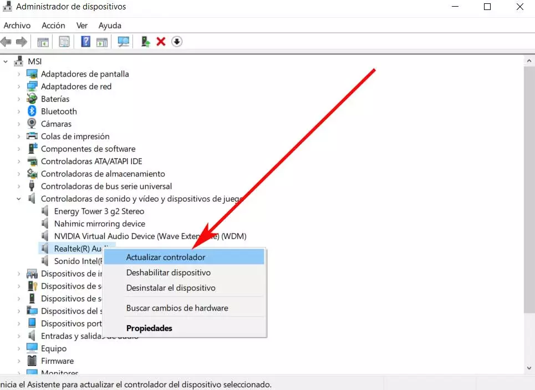Expand the Adaptadores de red category

(x=19, y=87)
